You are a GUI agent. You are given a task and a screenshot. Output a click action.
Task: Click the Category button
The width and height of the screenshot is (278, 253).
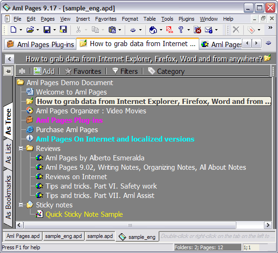[166, 71]
